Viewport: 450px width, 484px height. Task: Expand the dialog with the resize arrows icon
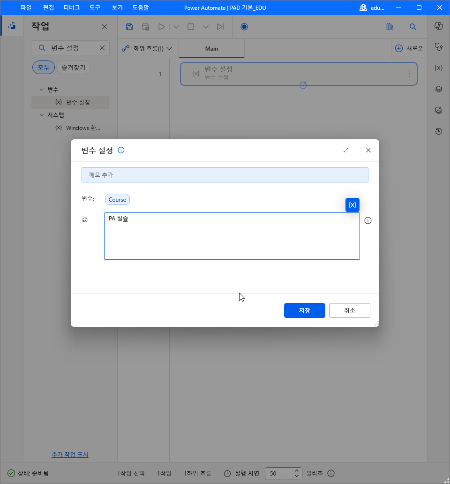346,150
